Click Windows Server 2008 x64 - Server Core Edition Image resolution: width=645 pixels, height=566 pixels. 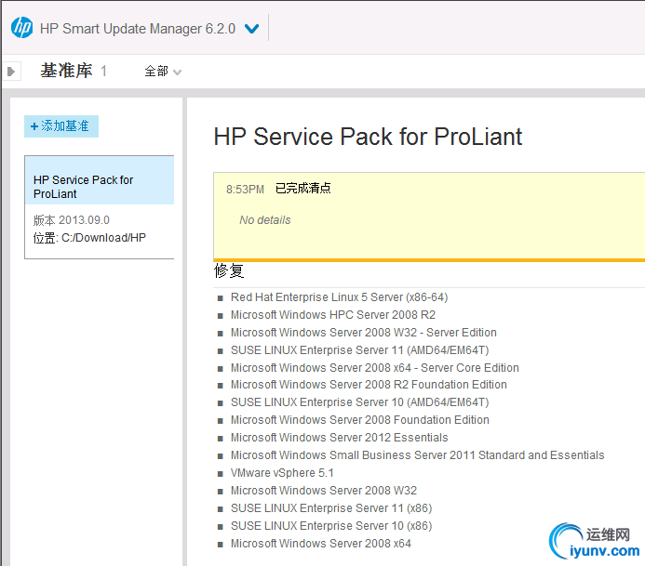[x=375, y=368]
